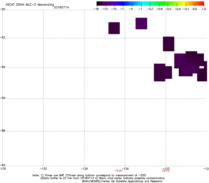The image size is (209, 183).
Task: Click the note line starting 'Note: 1) Times are GMT'
Action: coord(89,175)
